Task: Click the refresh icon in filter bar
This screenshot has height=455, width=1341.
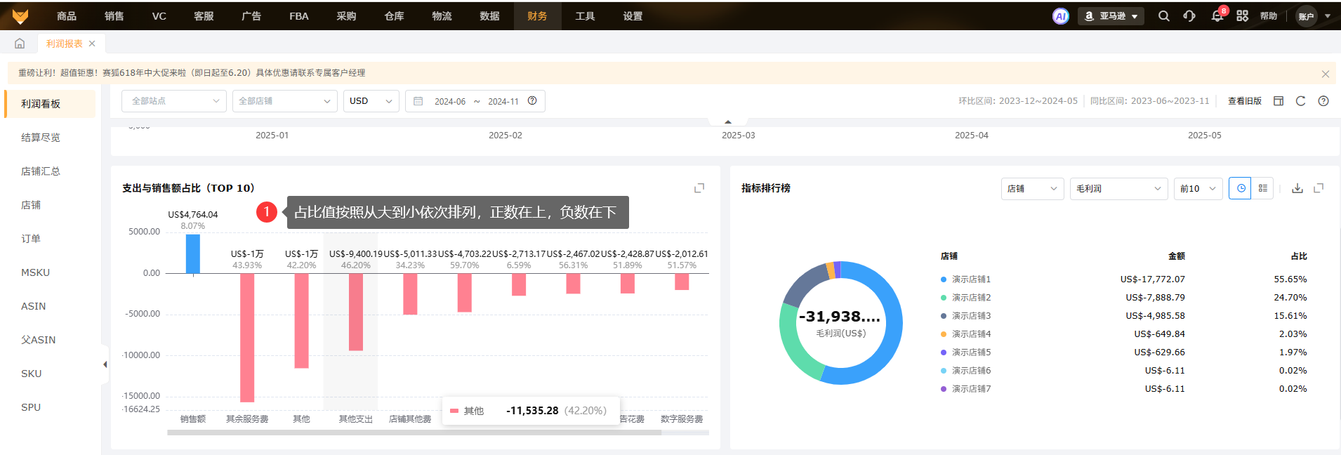Action: [x=1300, y=101]
